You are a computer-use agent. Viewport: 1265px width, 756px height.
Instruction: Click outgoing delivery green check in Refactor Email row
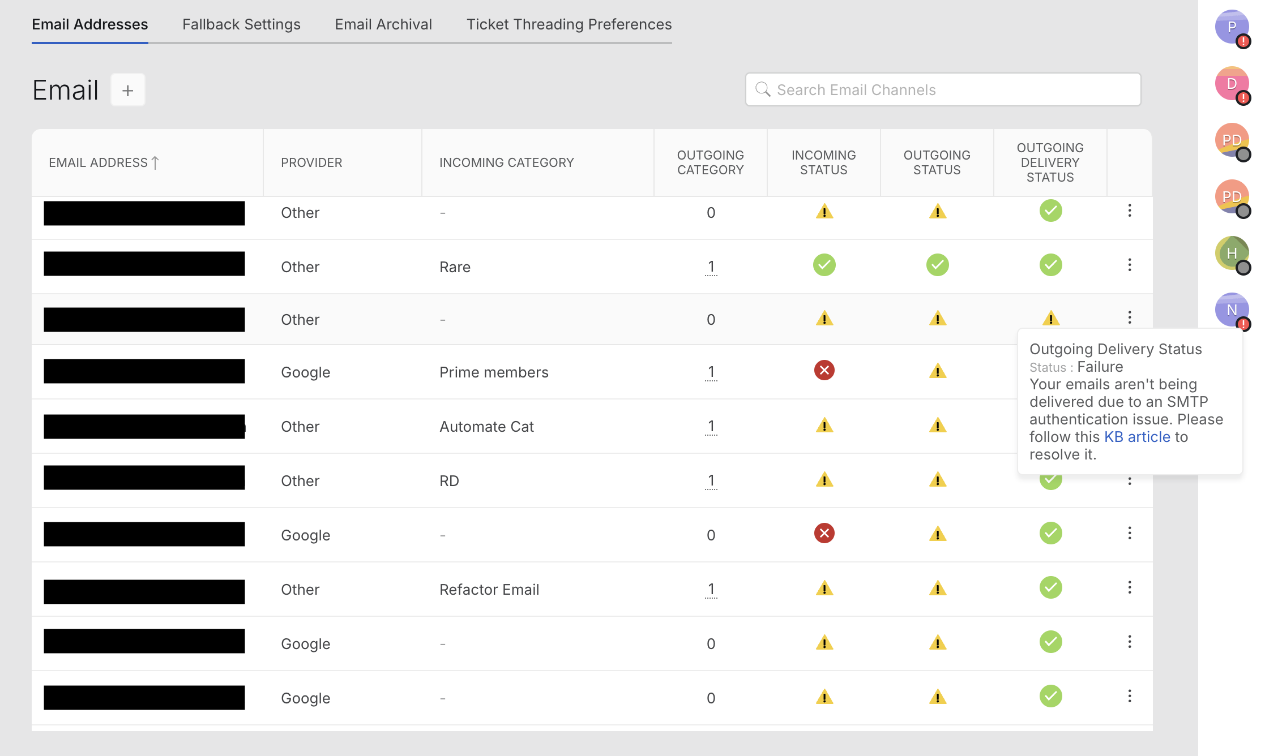(1050, 588)
